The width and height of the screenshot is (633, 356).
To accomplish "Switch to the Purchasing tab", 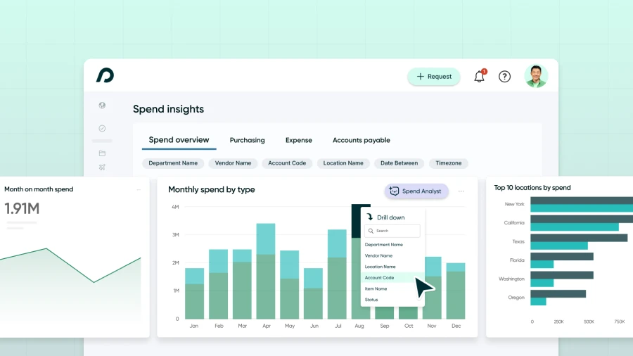I will coord(247,140).
